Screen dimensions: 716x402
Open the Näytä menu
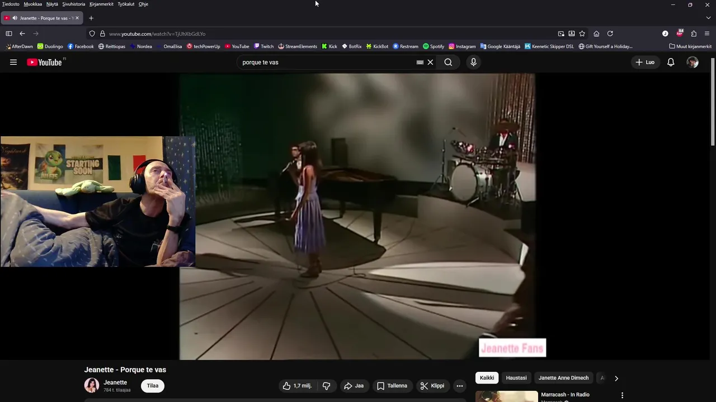(52, 4)
